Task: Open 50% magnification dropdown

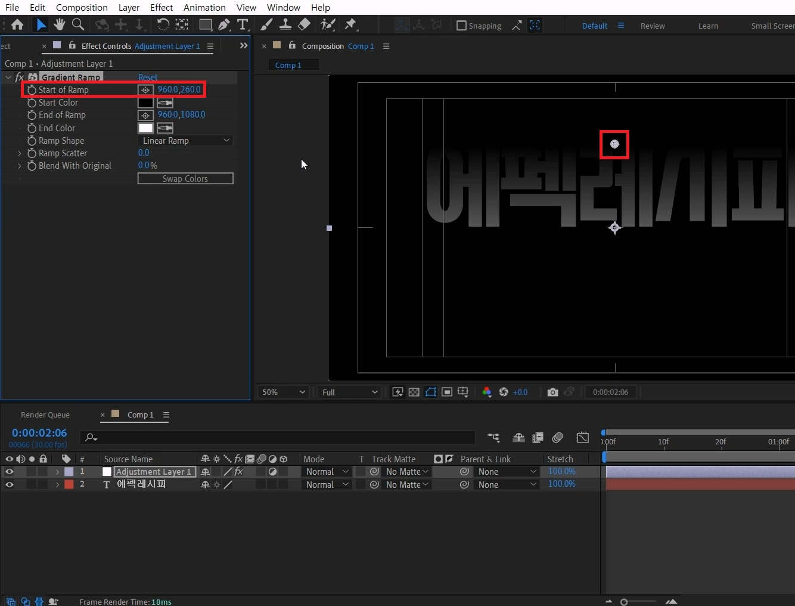Action: click(284, 392)
